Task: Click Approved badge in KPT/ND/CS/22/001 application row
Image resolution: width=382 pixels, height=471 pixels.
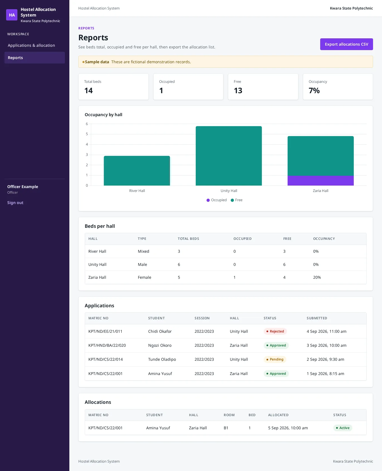Action: coord(276,374)
